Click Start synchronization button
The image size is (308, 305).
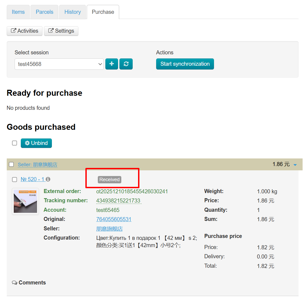pos(185,64)
